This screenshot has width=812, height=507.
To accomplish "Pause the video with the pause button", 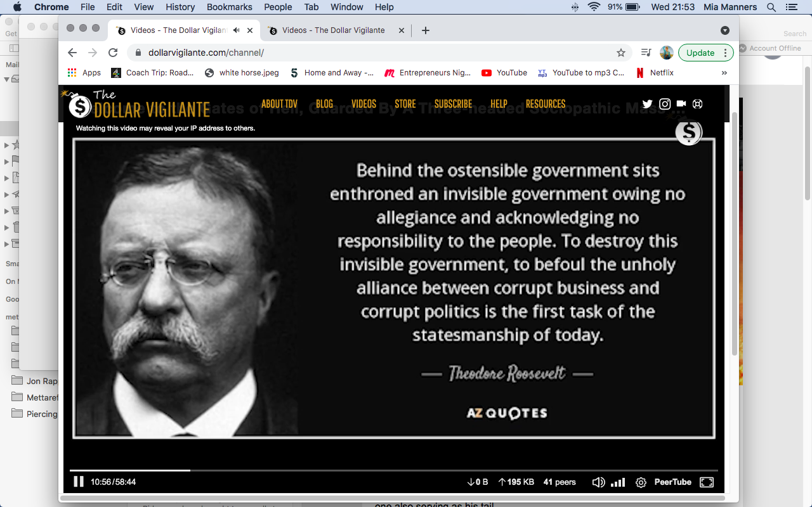I will click(x=79, y=482).
